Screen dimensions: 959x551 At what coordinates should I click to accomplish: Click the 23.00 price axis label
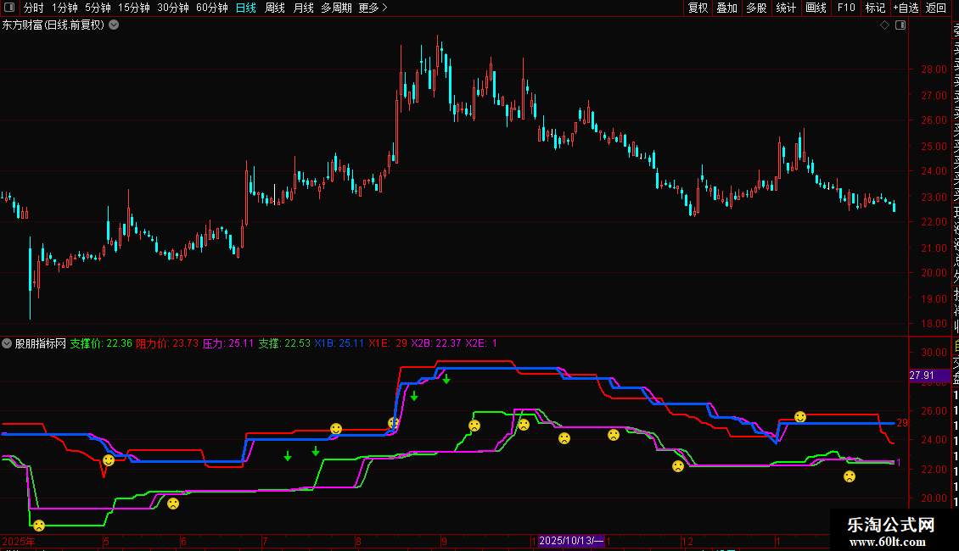click(x=934, y=198)
